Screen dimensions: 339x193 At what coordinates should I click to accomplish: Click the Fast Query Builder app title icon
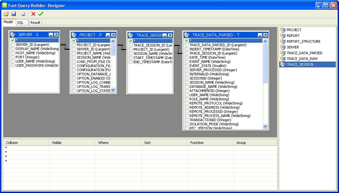pyautogui.click(x=4, y=5)
